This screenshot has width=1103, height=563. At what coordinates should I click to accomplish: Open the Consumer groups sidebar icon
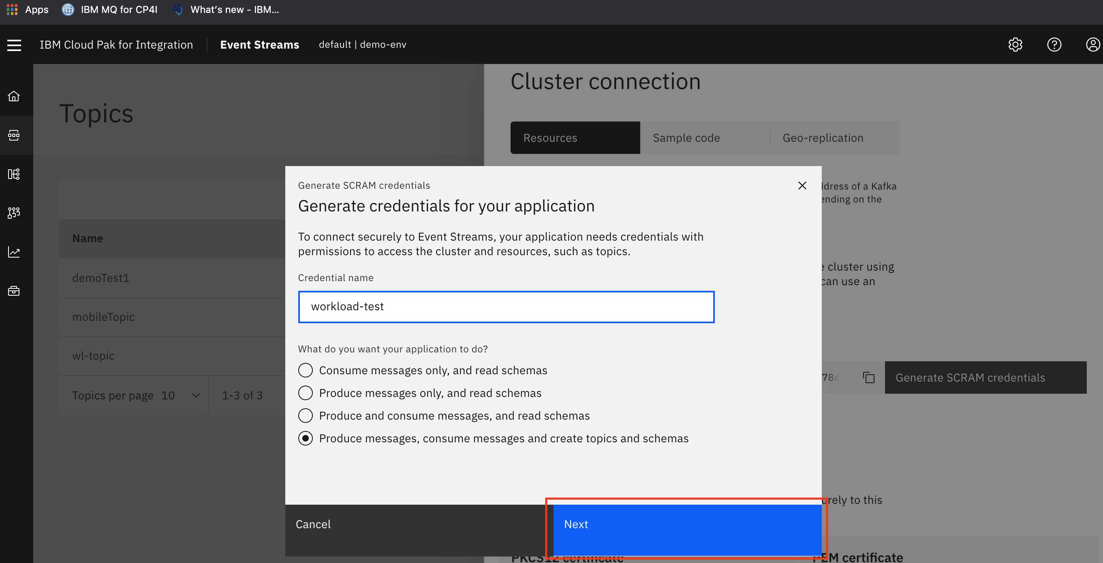pos(14,213)
